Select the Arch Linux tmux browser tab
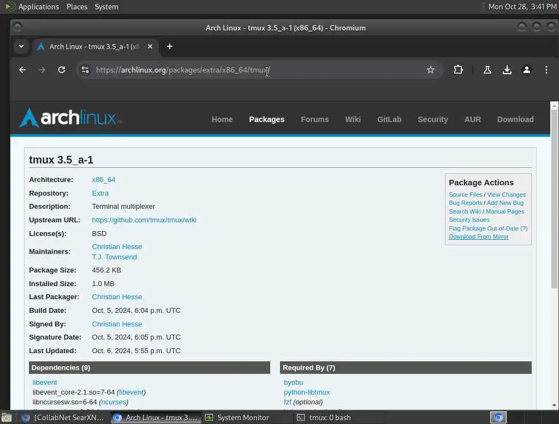 96,47
